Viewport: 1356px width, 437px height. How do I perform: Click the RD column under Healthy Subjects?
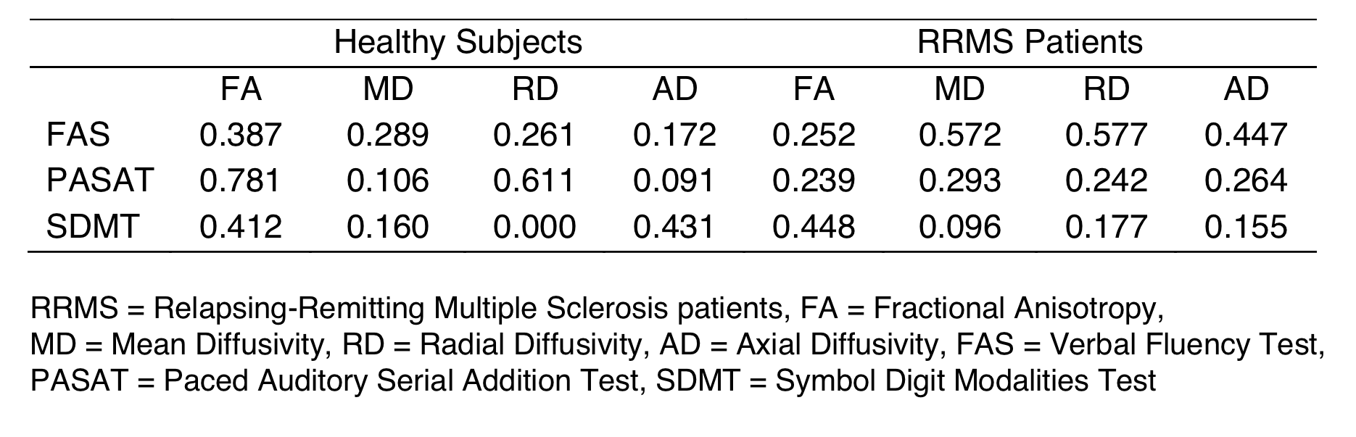[535, 89]
